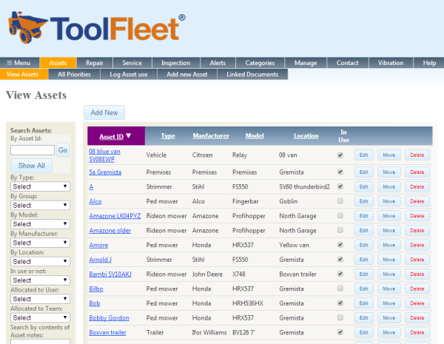Click Delete for Arnold J row

417,260
